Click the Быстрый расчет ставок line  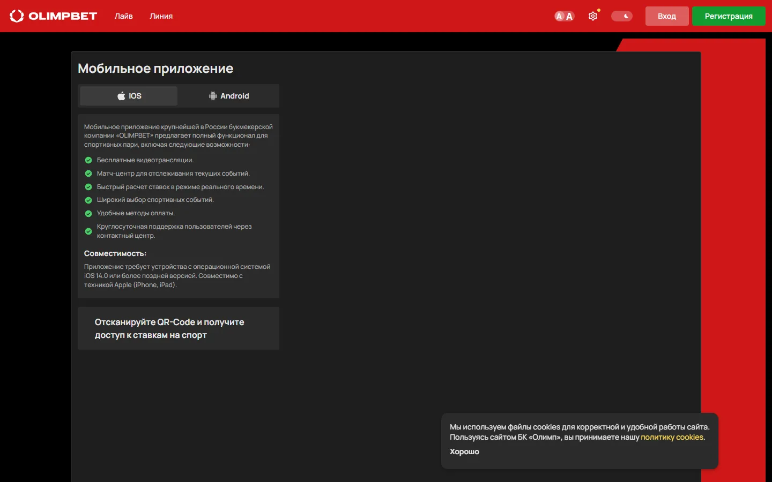(x=180, y=187)
